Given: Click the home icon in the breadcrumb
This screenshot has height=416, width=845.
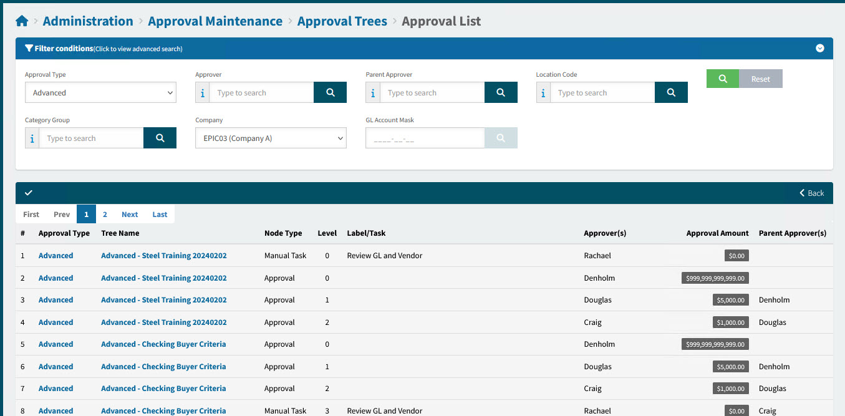Looking at the screenshot, I should [22, 20].
